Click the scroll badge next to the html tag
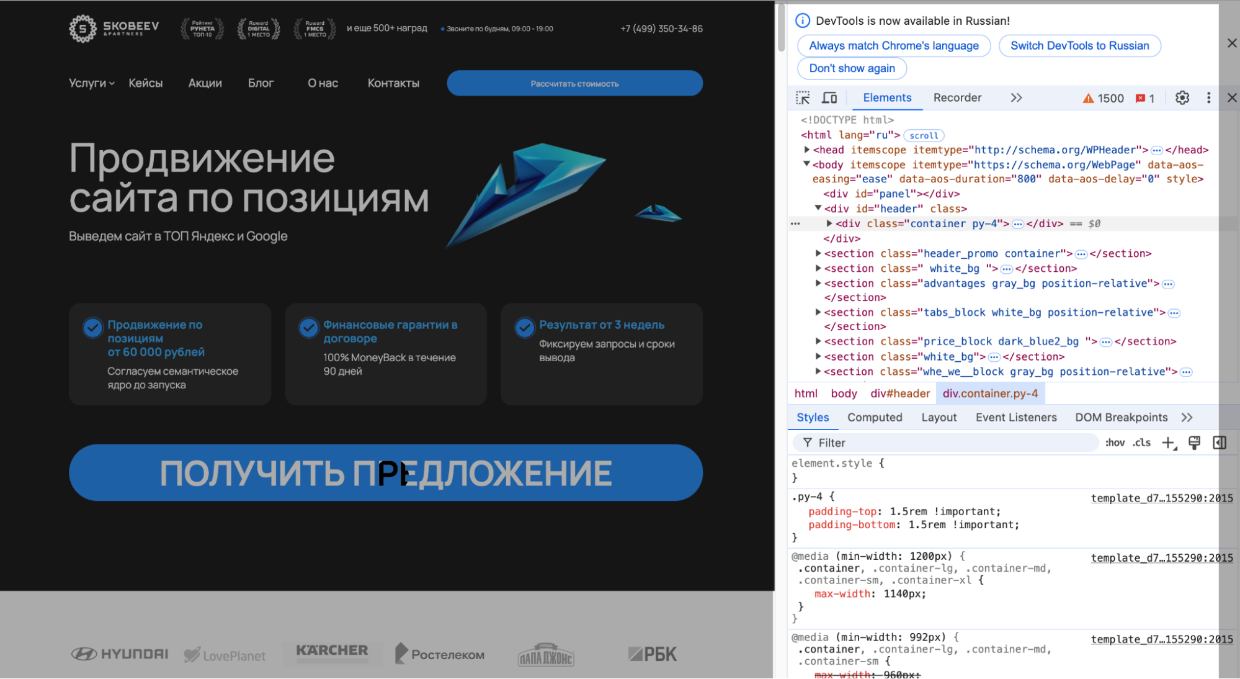 924,135
